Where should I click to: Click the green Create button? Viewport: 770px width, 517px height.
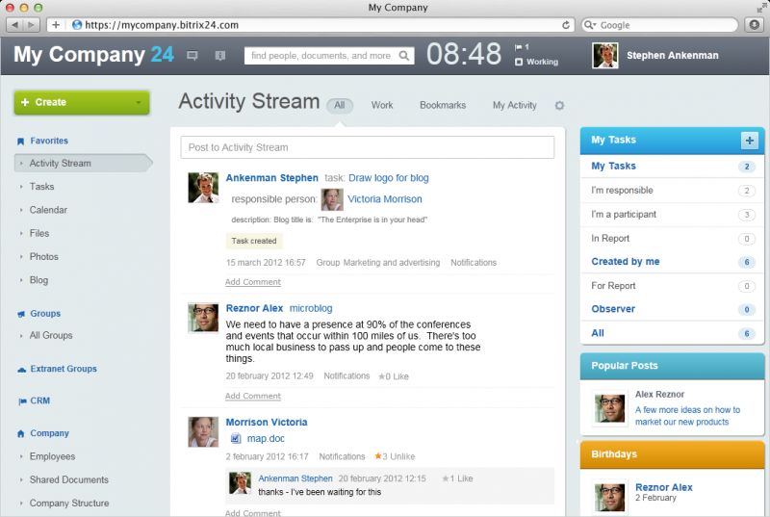click(x=82, y=103)
